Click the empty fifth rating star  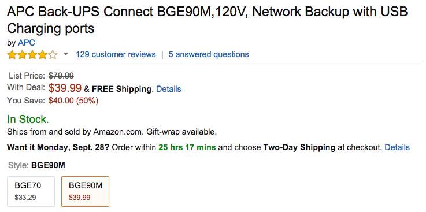53,55
